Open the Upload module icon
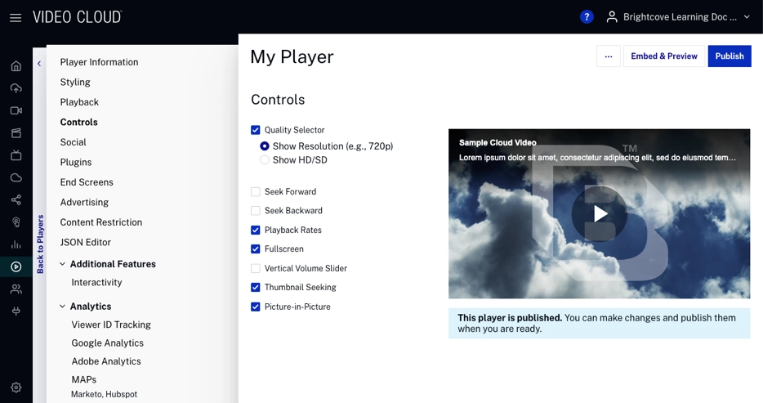The image size is (763, 403). pos(16,88)
